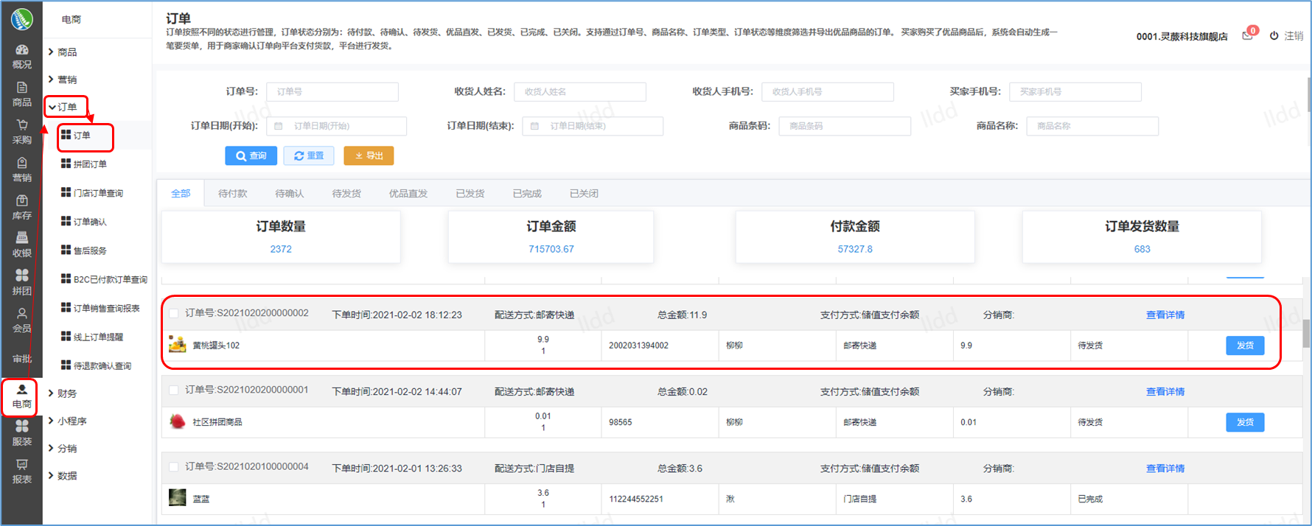
Task: Click the 注销 logout power icon
Action: tap(1274, 35)
